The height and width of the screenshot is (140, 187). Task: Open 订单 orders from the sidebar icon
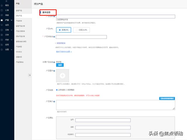click(x=2, y=10)
